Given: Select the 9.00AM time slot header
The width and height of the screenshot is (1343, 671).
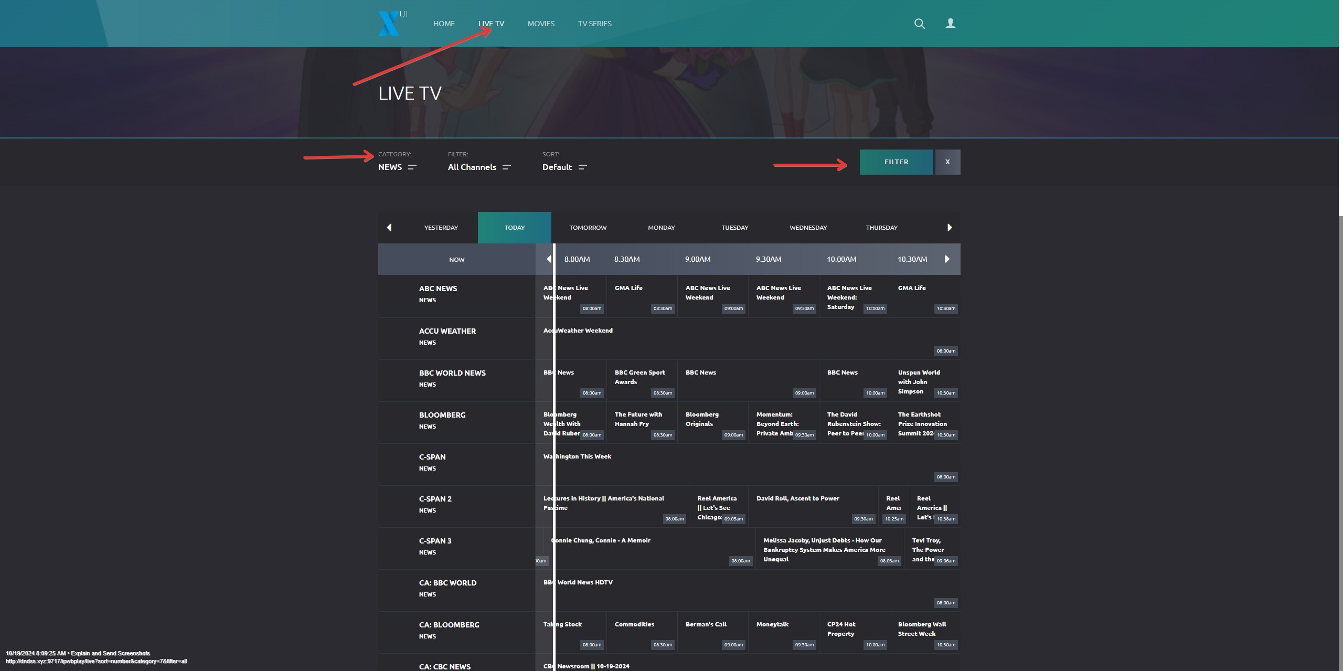Looking at the screenshot, I should (698, 259).
